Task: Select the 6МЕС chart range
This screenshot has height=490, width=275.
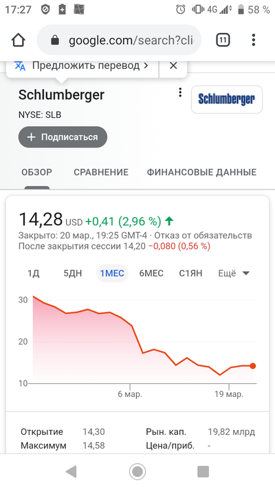Action: tap(151, 274)
